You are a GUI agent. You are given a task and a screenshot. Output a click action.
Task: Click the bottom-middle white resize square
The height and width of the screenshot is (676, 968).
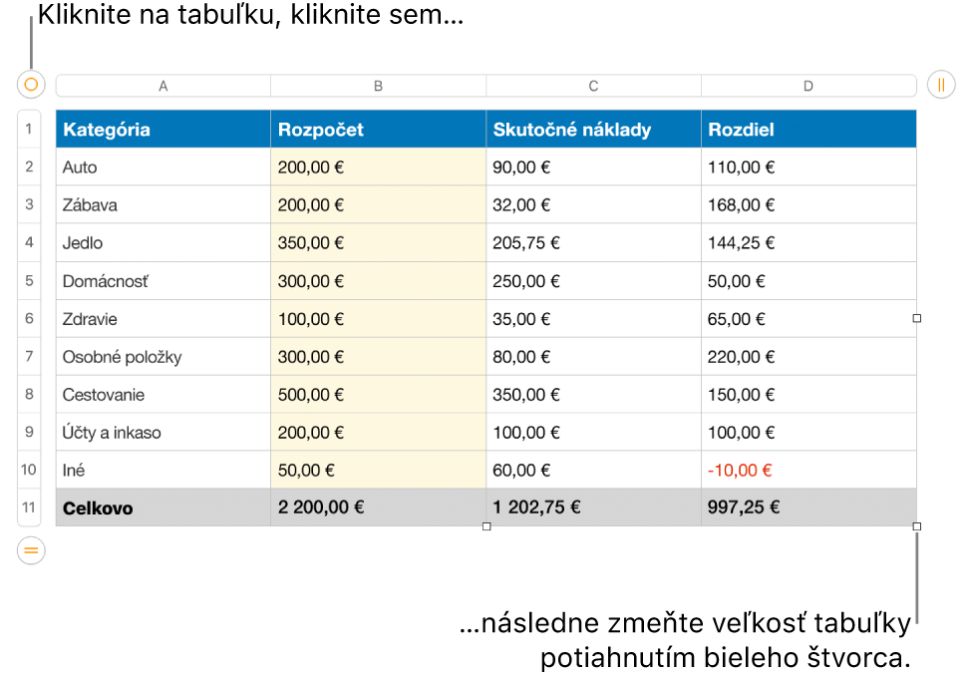(486, 526)
